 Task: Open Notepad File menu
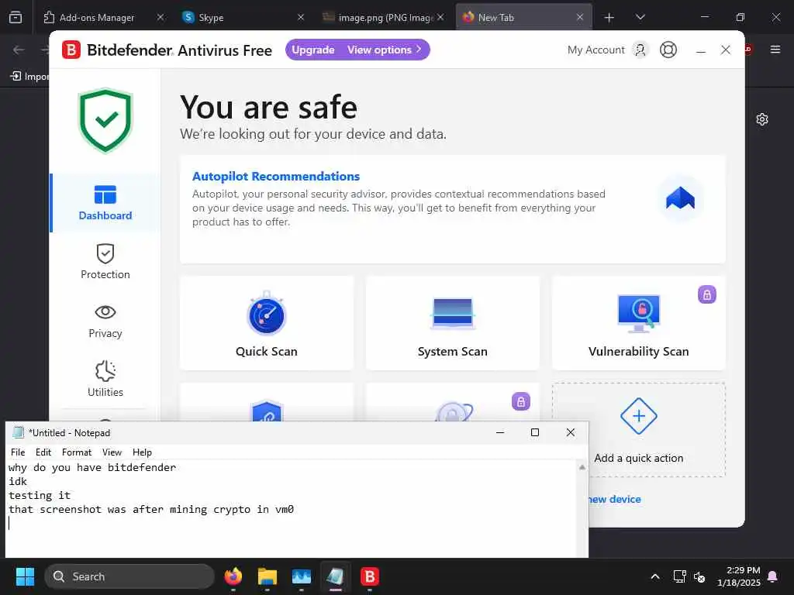point(18,452)
